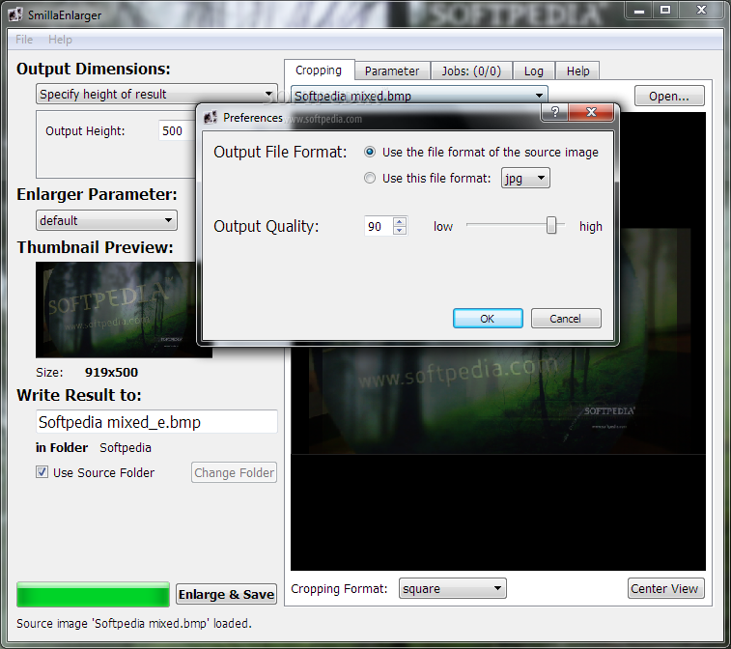Click OK in Preferences dialog
Image resolution: width=731 pixels, height=649 pixels.
click(488, 319)
